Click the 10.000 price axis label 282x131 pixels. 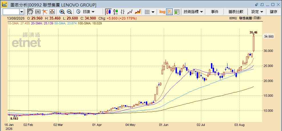click(x=269, y=111)
